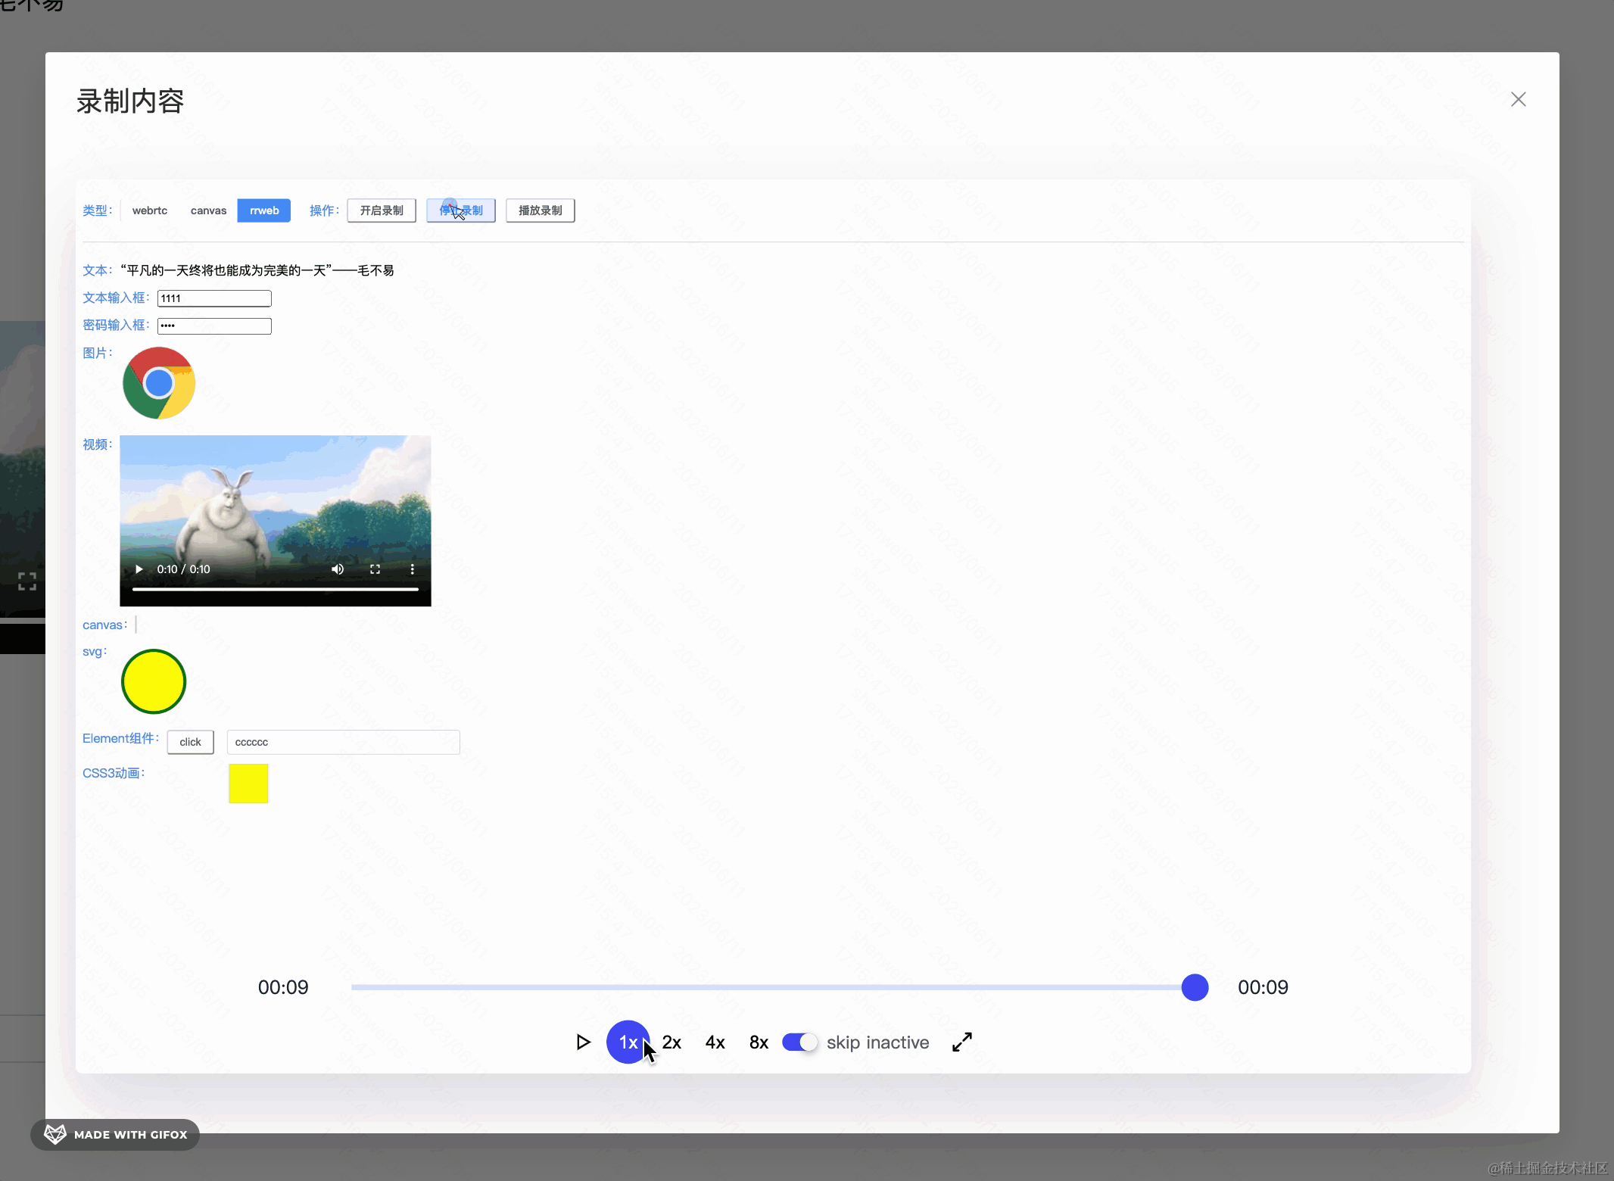Click the 开启录制 button
Screen dimensions: 1614x1181
coord(381,210)
